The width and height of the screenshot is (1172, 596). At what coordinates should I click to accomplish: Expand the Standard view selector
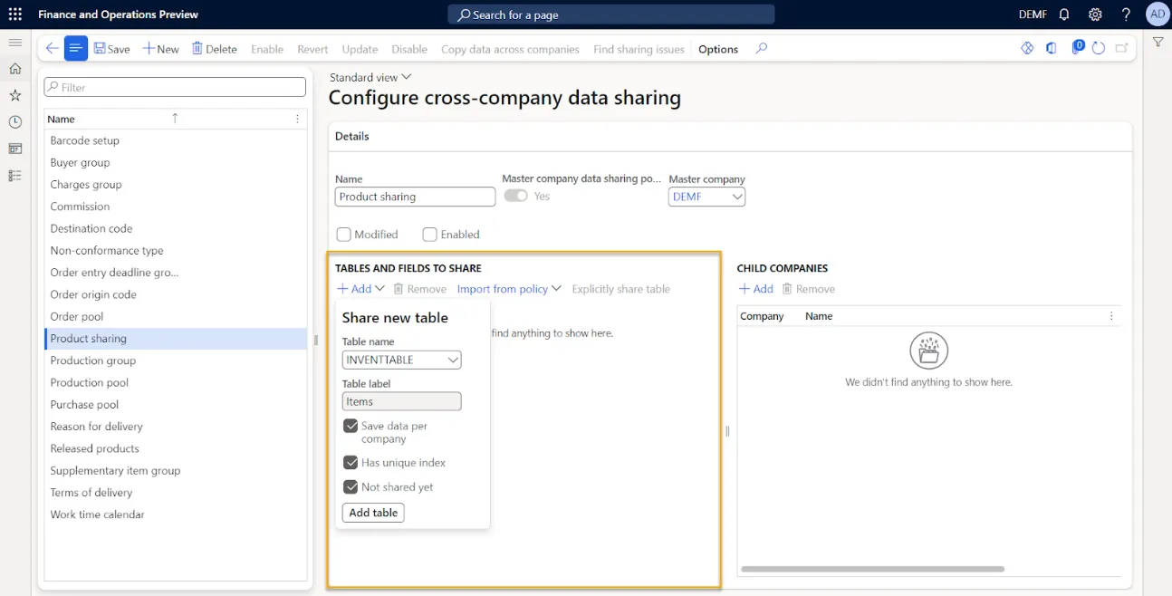pos(370,77)
